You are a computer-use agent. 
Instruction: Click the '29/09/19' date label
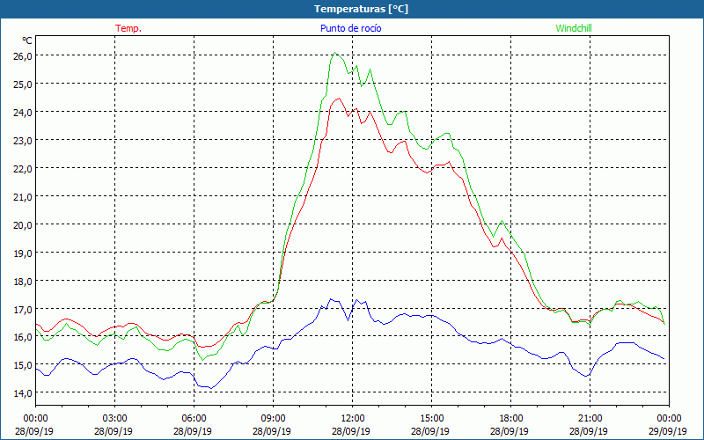668,431
